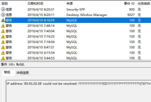
Task: Sort by the 任务类别 column header
Action: (x=143, y=4)
